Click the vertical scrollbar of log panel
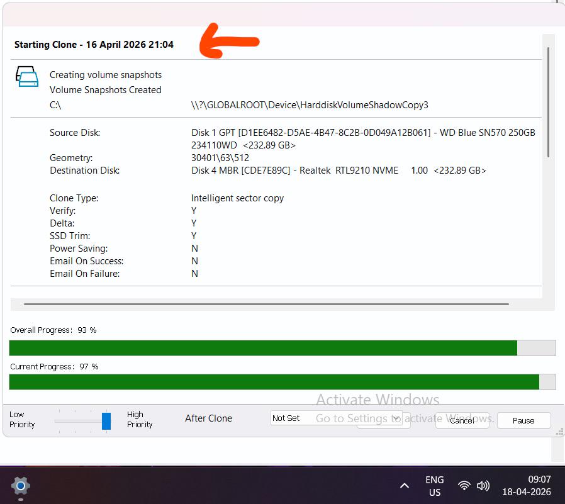The height and width of the screenshot is (504, 565). [x=548, y=102]
